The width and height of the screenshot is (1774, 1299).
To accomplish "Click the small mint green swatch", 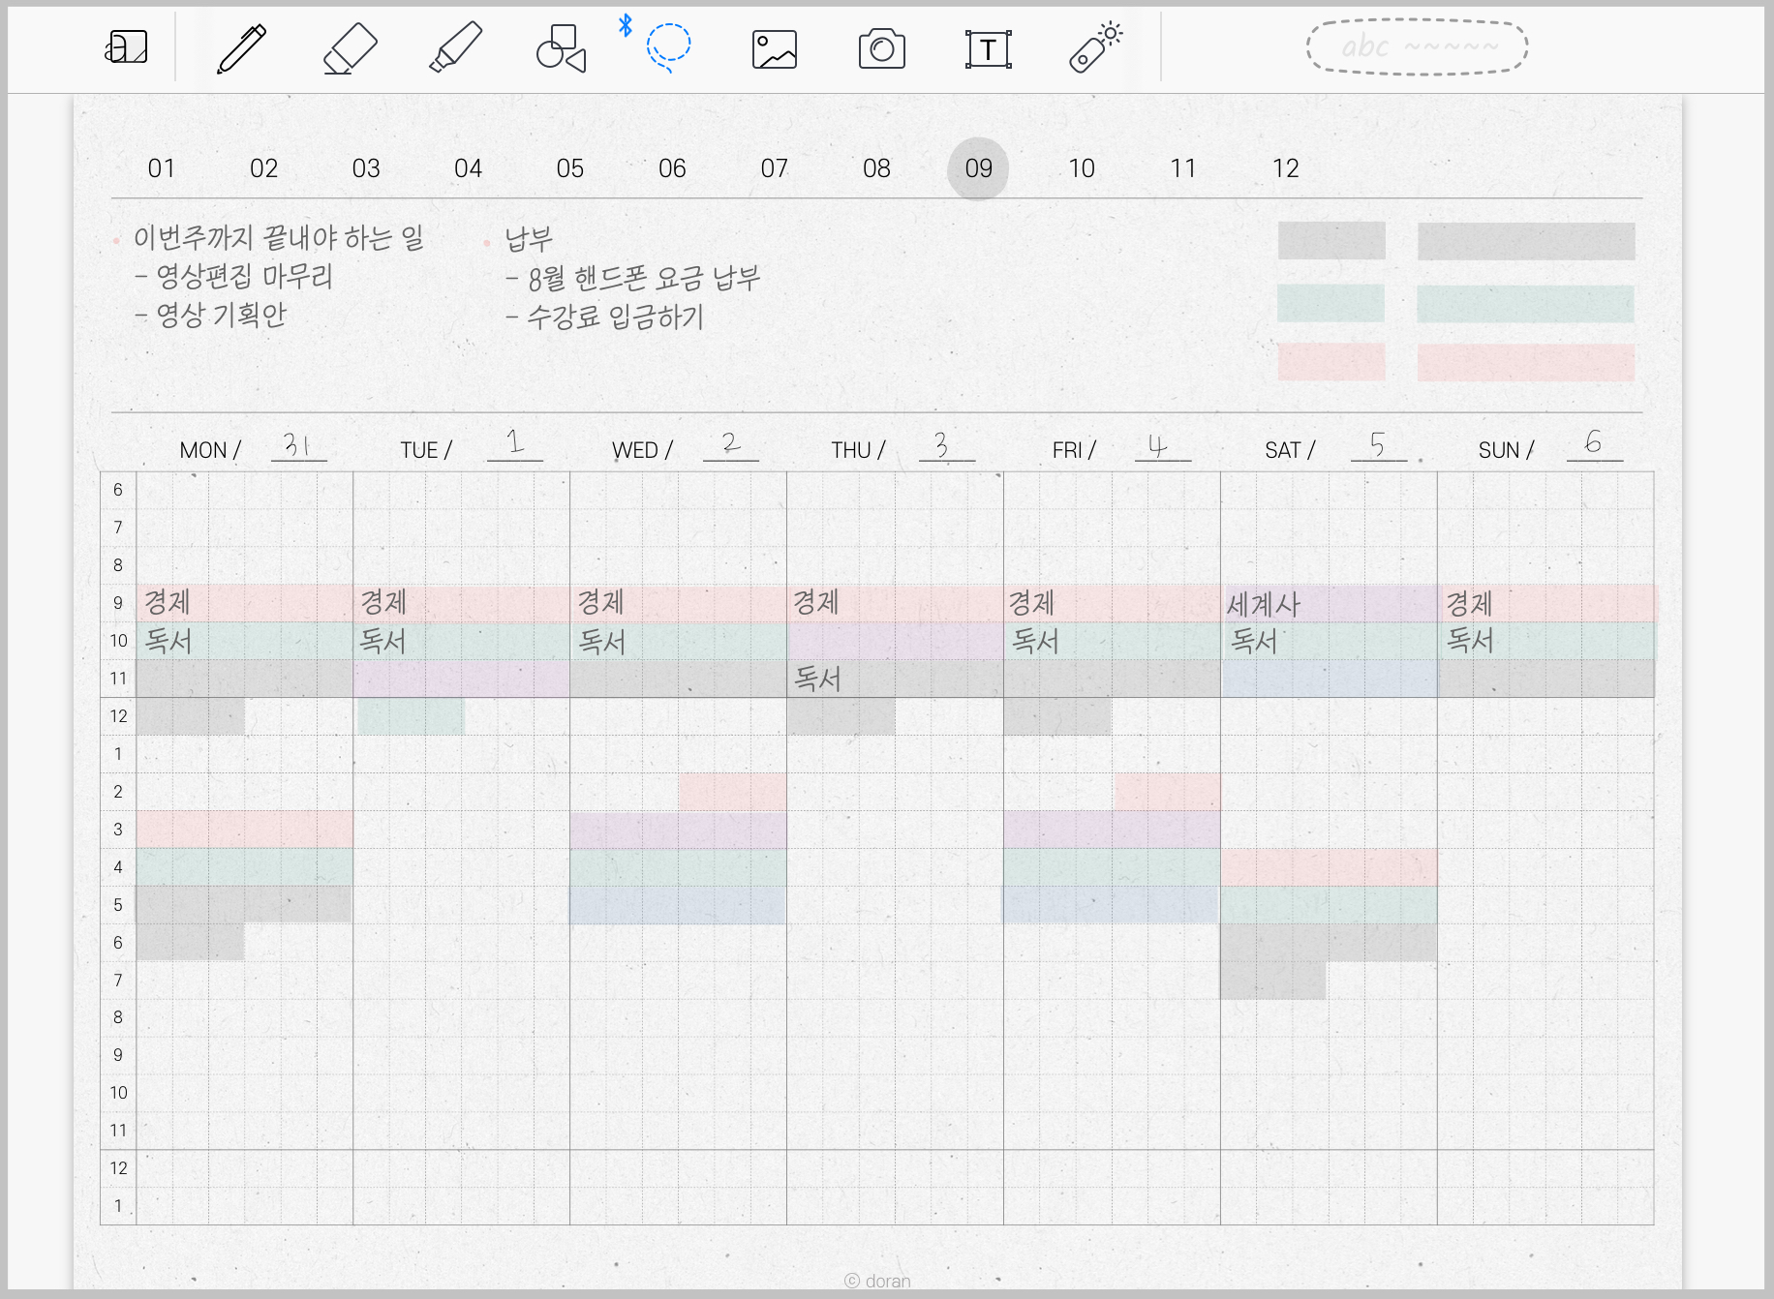I will (1330, 303).
